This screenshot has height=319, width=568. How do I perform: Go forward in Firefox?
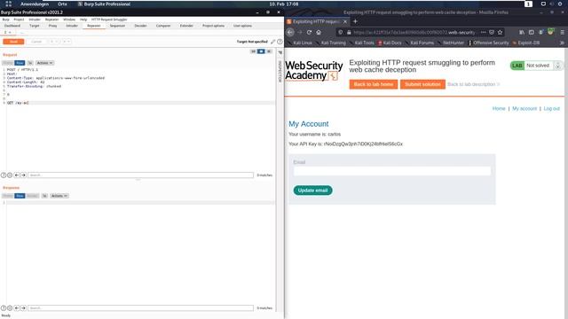point(300,32)
